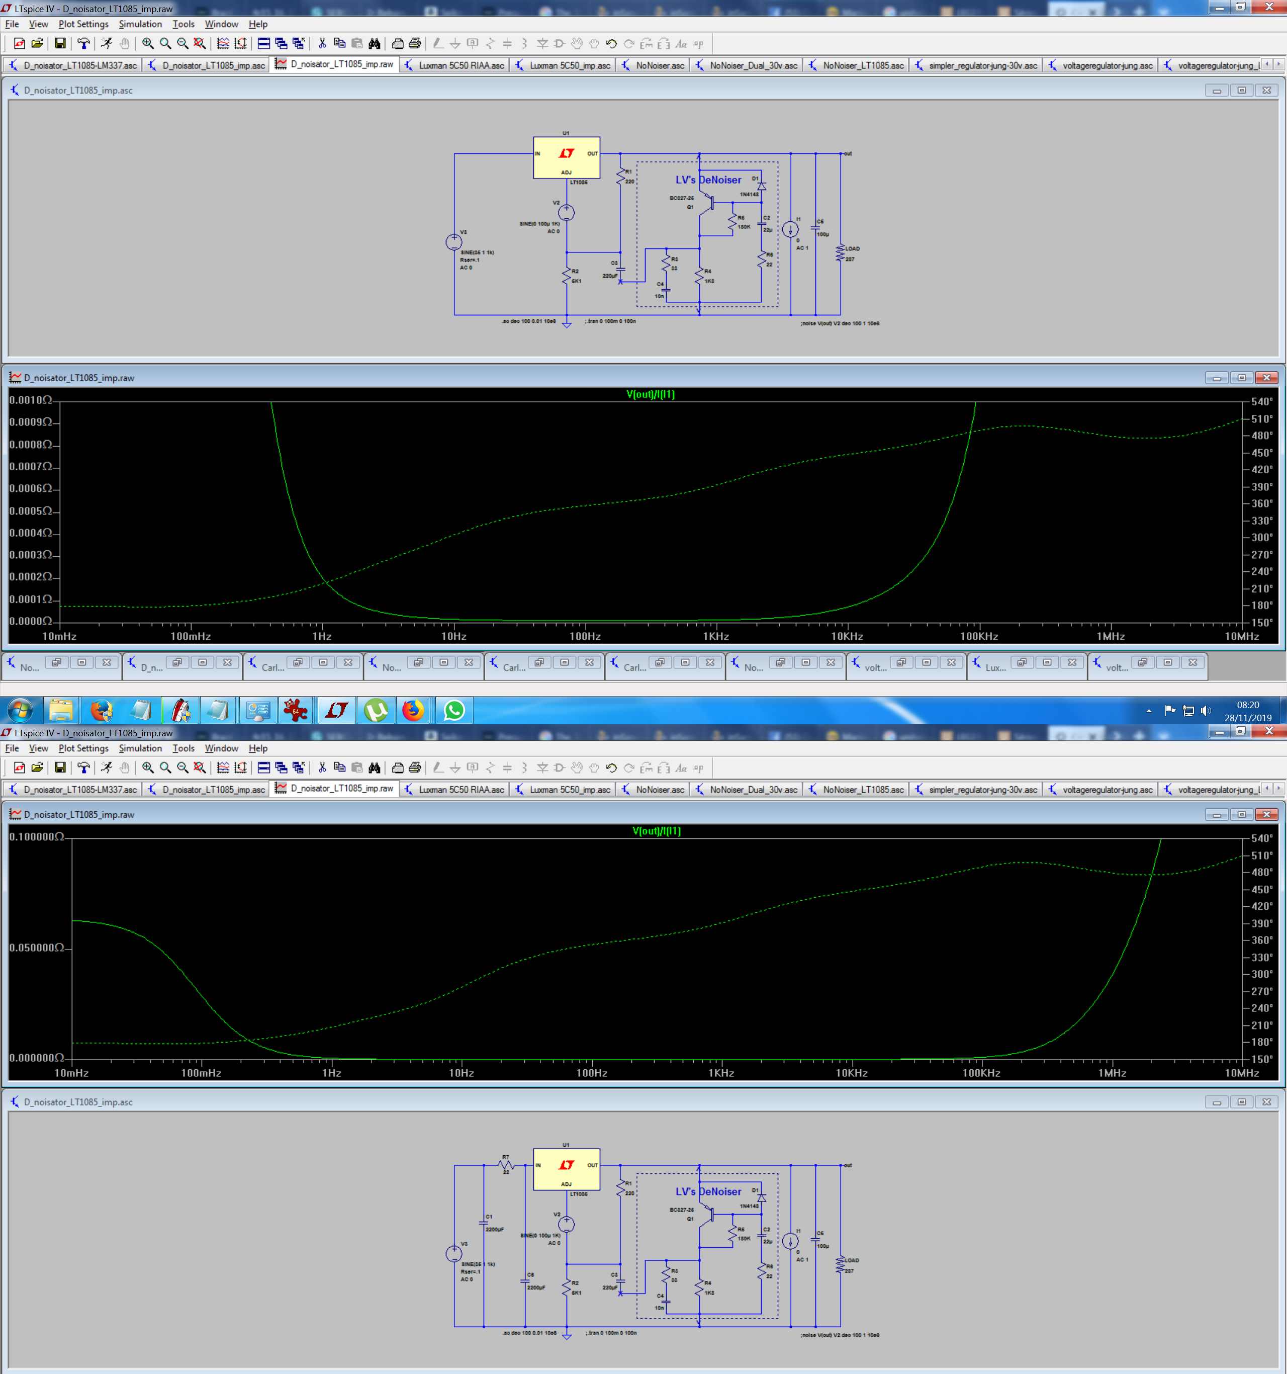Open Help menu in lower window
Screen dimensions: 1287x1374
click(x=258, y=748)
